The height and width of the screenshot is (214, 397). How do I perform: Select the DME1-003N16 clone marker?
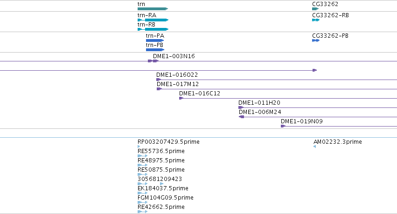(153, 61)
